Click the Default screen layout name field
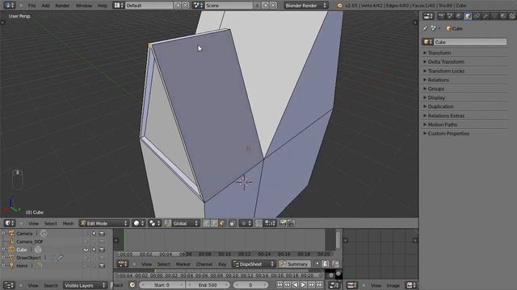The width and height of the screenshot is (517, 290). pos(149,6)
